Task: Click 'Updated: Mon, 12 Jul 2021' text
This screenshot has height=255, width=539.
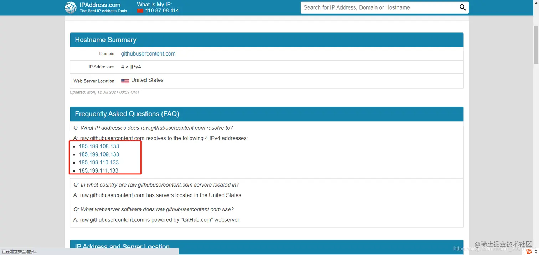Action: [x=105, y=92]
